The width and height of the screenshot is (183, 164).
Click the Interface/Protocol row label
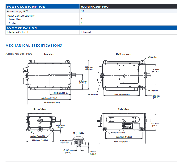17,32
